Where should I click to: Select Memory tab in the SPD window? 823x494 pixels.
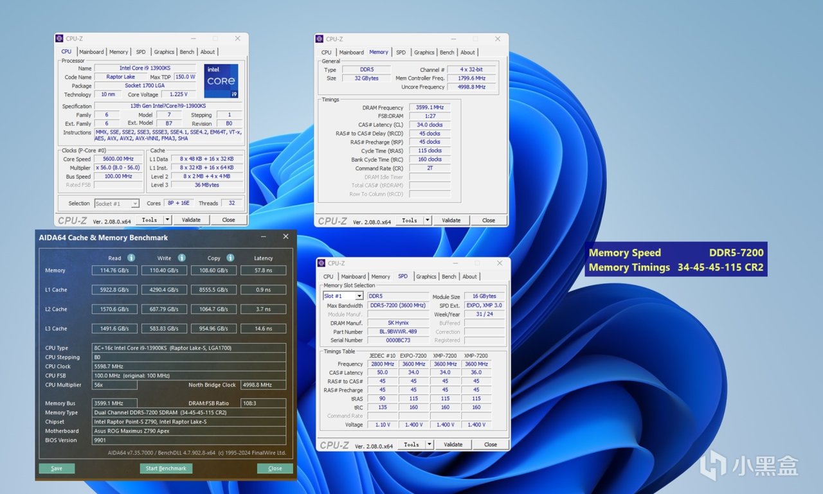click(381, 277)
